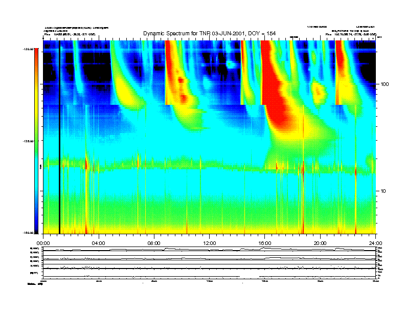Click the red top of the color scale bar
The width and height of the screenshot is (405, 313).
pyautogui.click(x=36, y=56)
